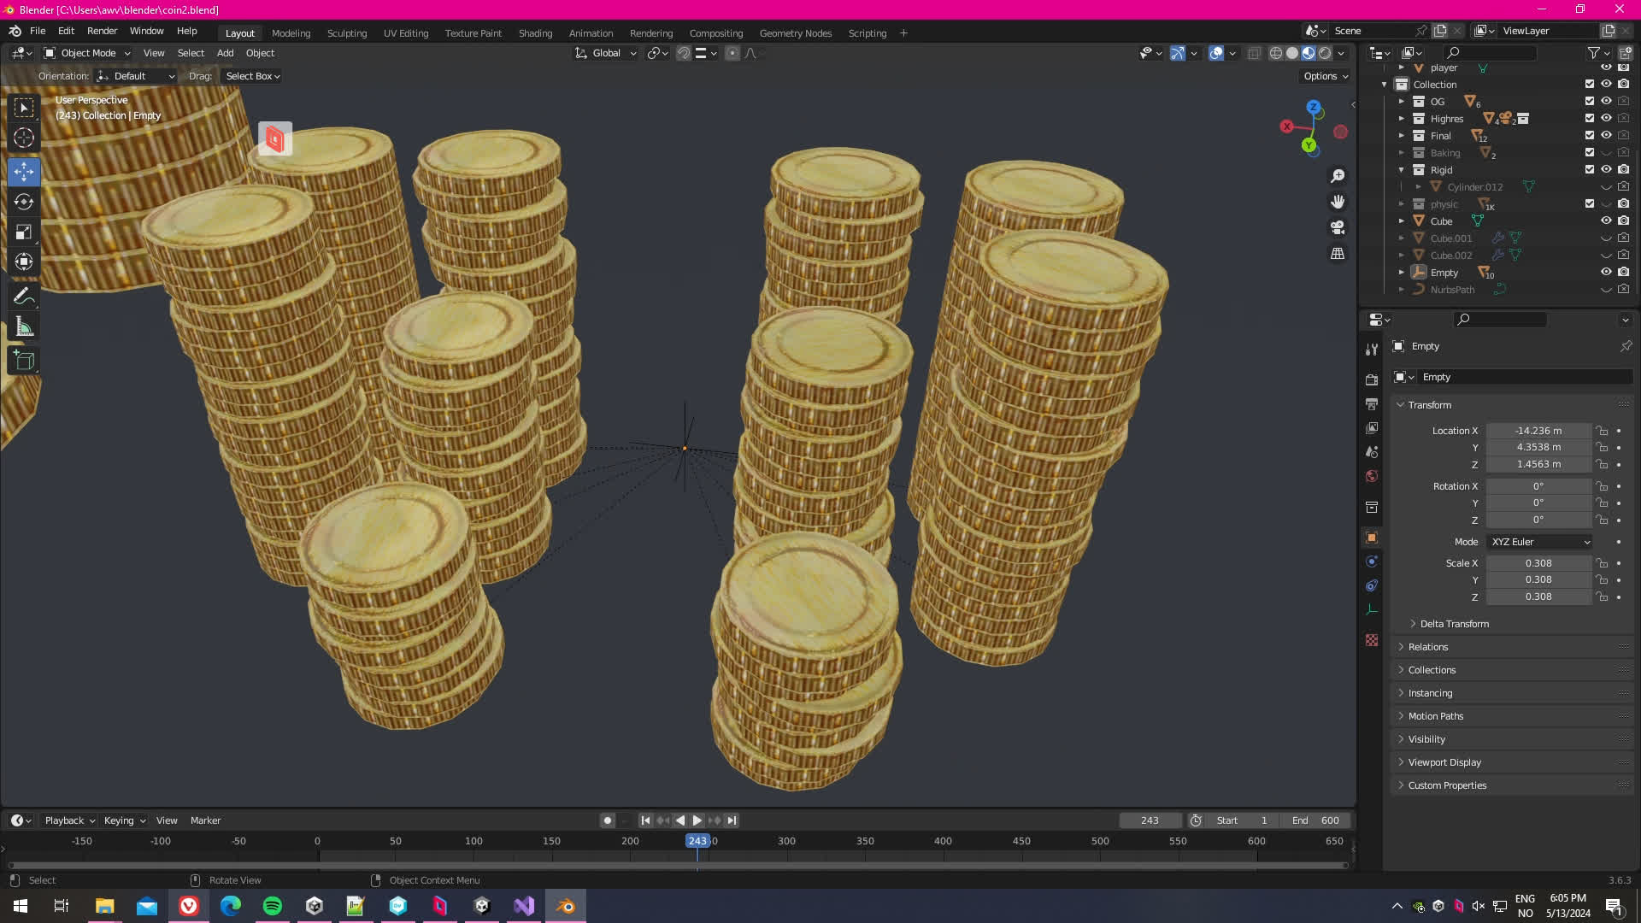Open the Rotation Mode XYZ Euler dropdown
The image size is (1641, 923).
(1539, 542)
